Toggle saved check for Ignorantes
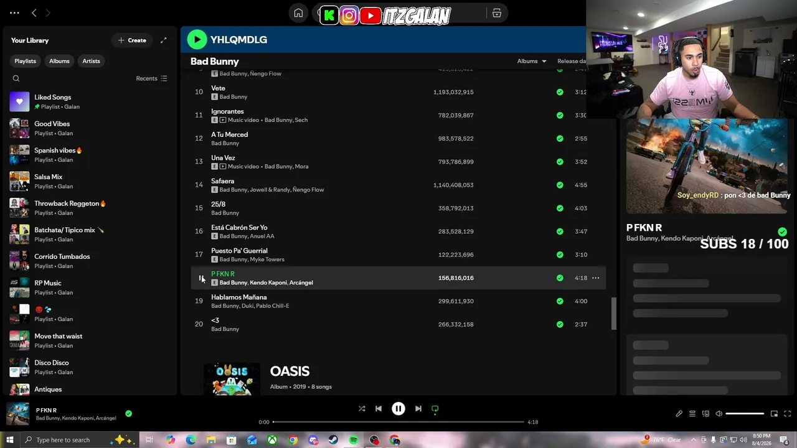Image resolution: width=797 pixels, height=448 pixels. click(x=560, y=115)
